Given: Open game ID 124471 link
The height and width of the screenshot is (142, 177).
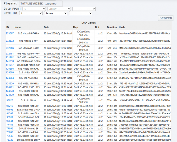Looking at the screenshot, I should click(10, 87).
